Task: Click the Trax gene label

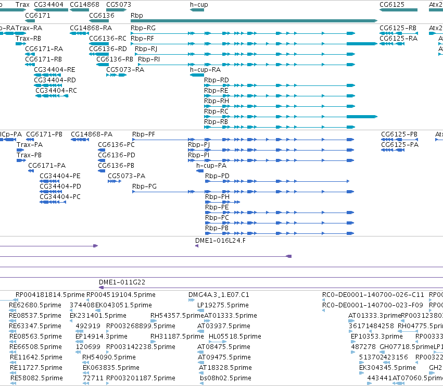Action: [x=22, y=5]
